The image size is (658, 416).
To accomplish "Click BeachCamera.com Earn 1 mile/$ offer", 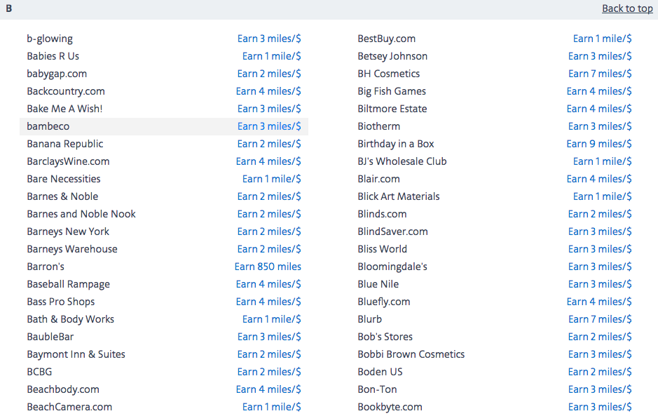I will [271, 407].
